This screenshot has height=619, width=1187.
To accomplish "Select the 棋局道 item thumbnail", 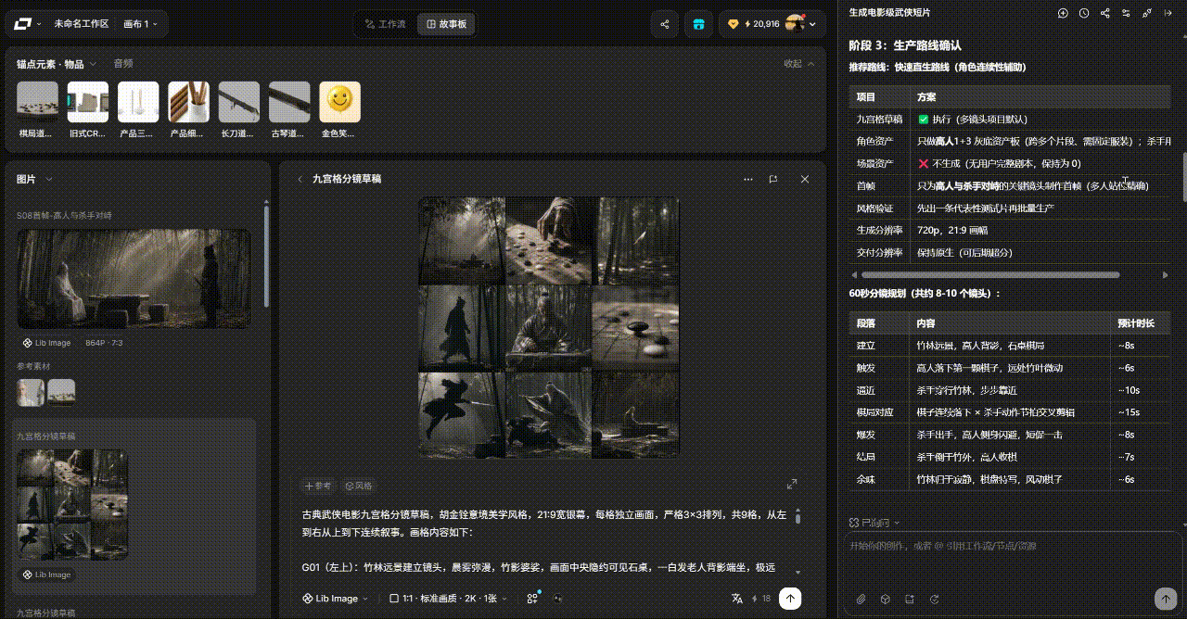I will pos(38,102).
